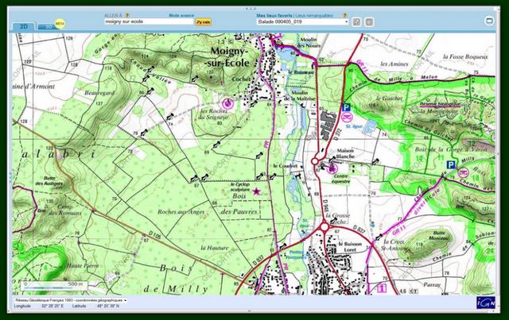Open the 'Lieux remarquables' link
This screenshot has height=320, width=509.
pos(314,15)
